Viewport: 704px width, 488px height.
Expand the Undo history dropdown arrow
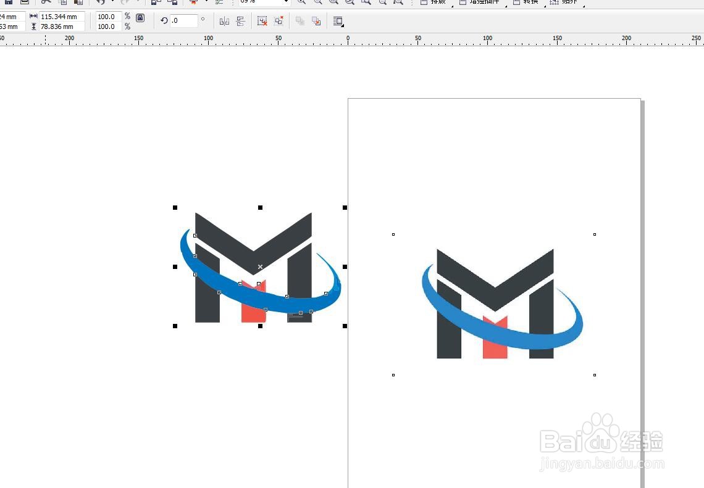coord(112,2)
